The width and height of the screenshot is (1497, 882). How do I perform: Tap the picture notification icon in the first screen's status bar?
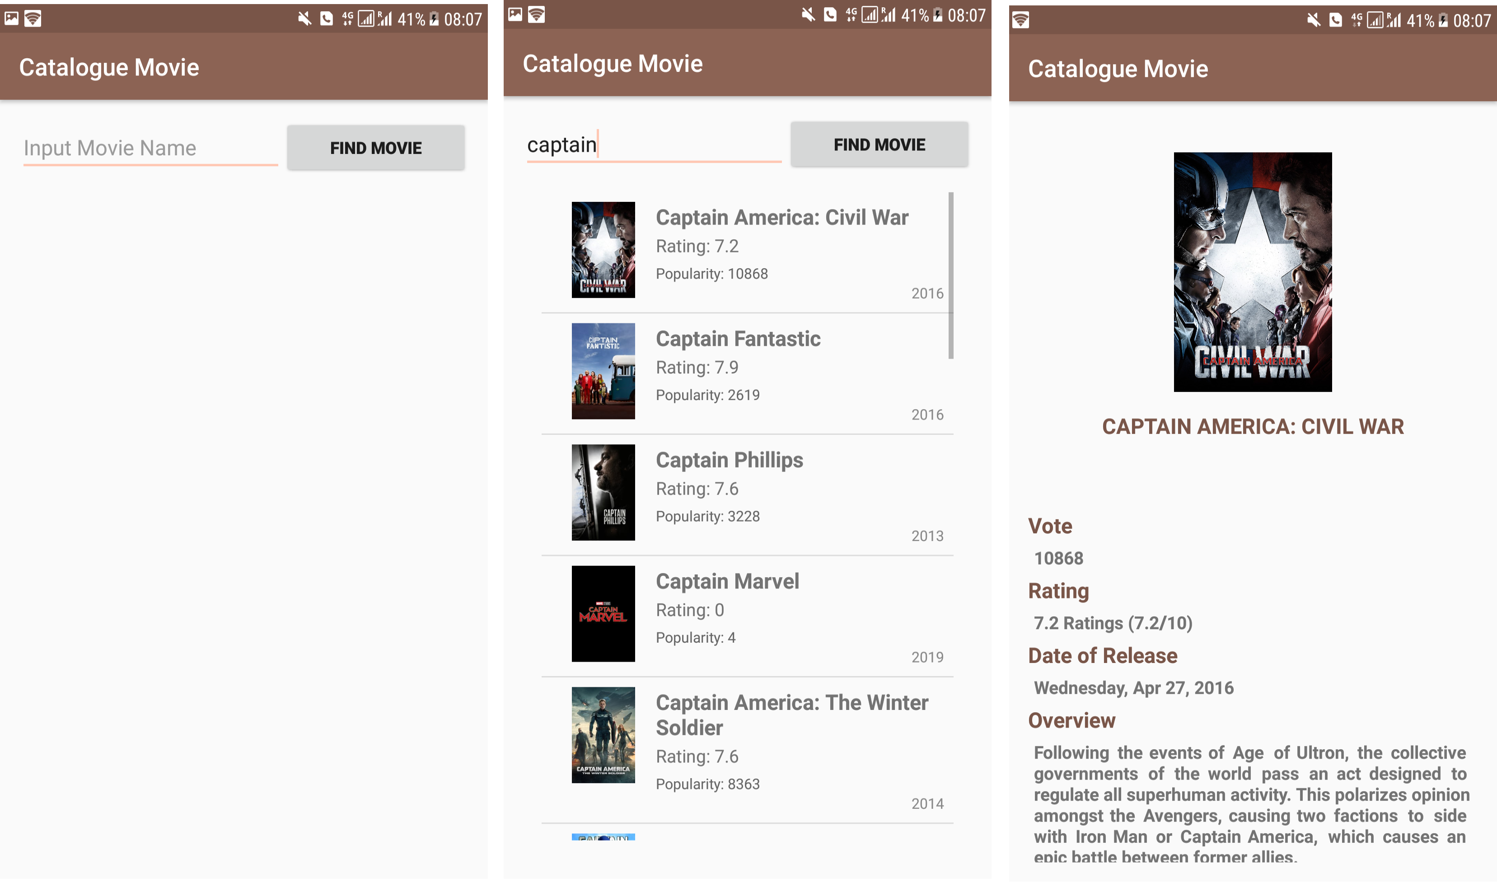pos(11,19)
